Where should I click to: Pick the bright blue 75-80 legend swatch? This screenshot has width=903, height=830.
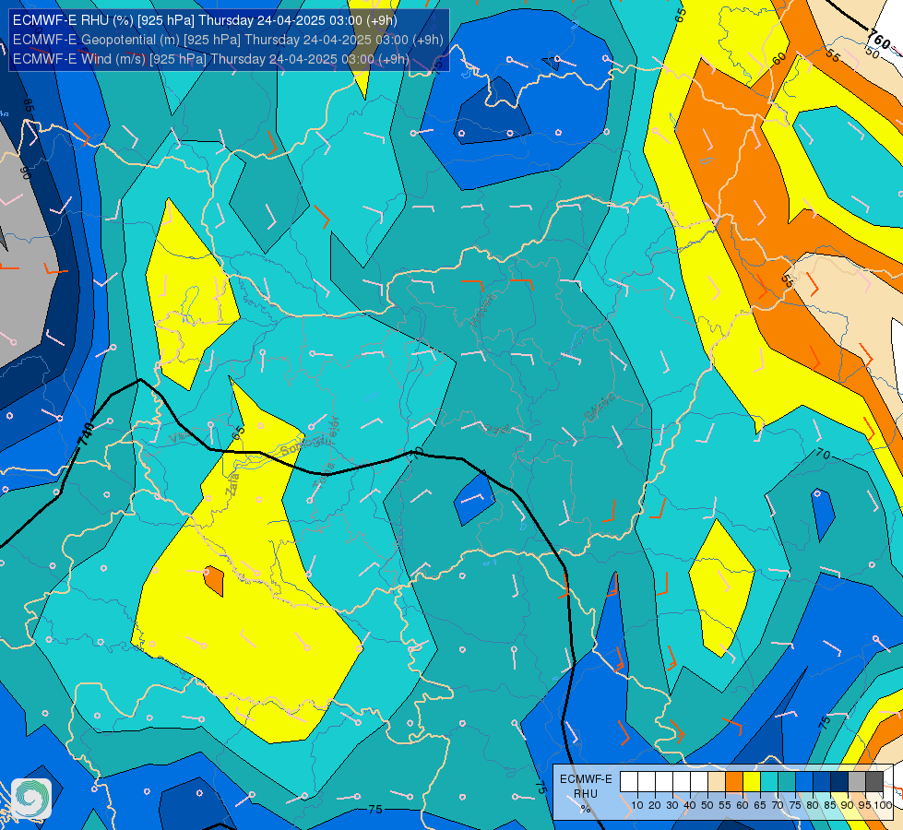pyautogui.click(x=804, y=781)
